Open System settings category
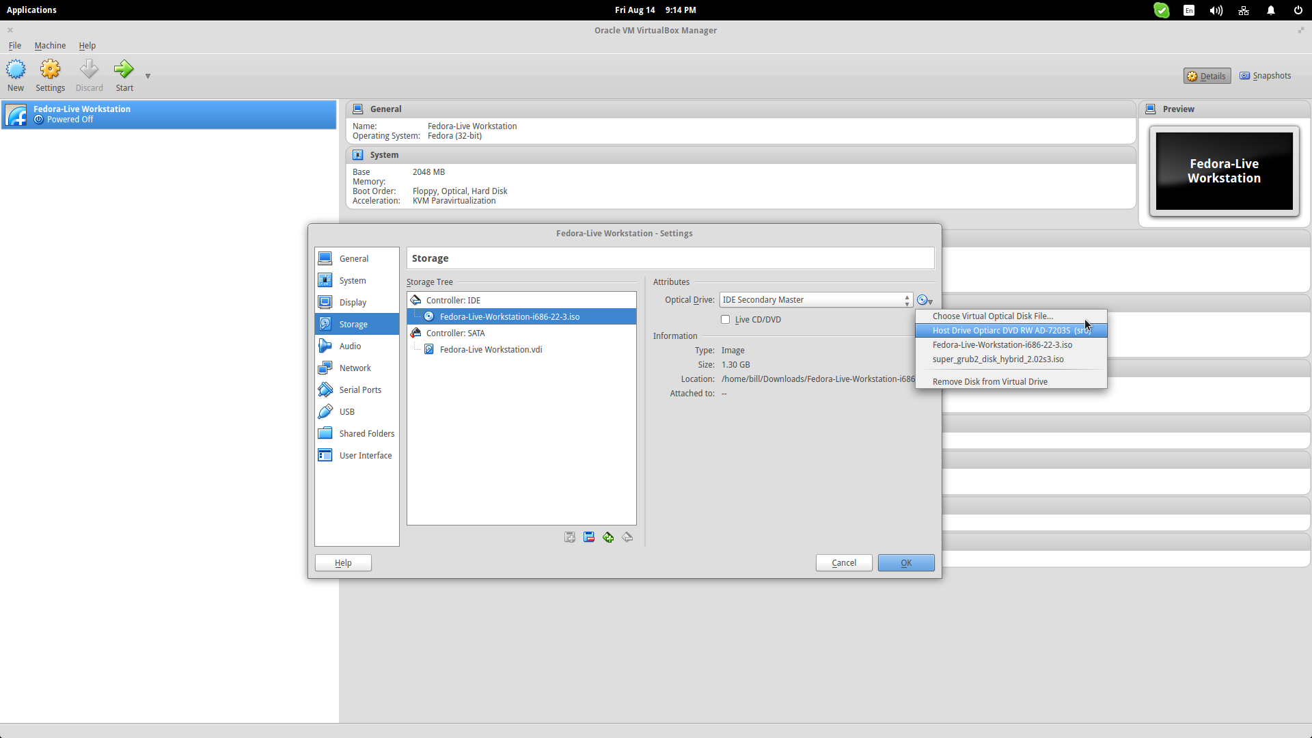Image resolution: width=1312 pixels, height=738 pixels. [x=357, y=280]
